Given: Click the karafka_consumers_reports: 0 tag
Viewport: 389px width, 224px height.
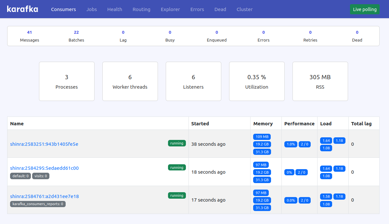Looking at the screenshot, I should coord(38,204).
